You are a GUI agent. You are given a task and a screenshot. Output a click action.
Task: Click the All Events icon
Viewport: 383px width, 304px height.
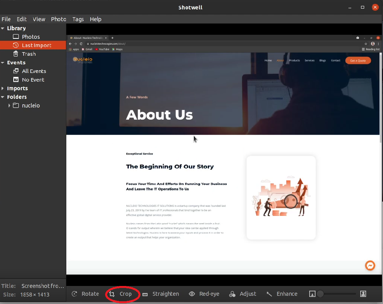coord(16,71)
